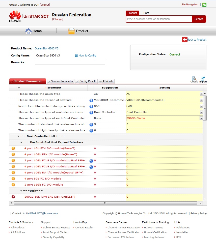Click the WeChat icon beside Site Navigation
The height and width of the screenshot is (241, 216).
pos(204,5)
